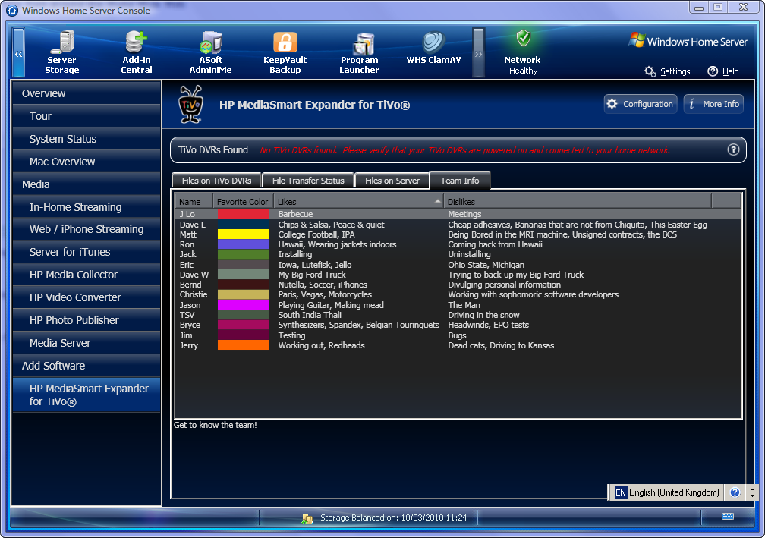Image resolution: width=765 pixels, height=538 pixels.
Task: Open HP Media Collector
Action: [87, 275]
